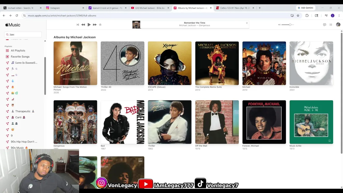Viewport: 343px width, 193px height.
Task: Bookmark this page with the star icon
Action: point(298,16)
